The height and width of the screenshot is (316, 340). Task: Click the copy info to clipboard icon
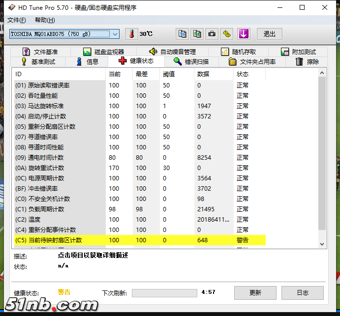[x=182, y=34]
